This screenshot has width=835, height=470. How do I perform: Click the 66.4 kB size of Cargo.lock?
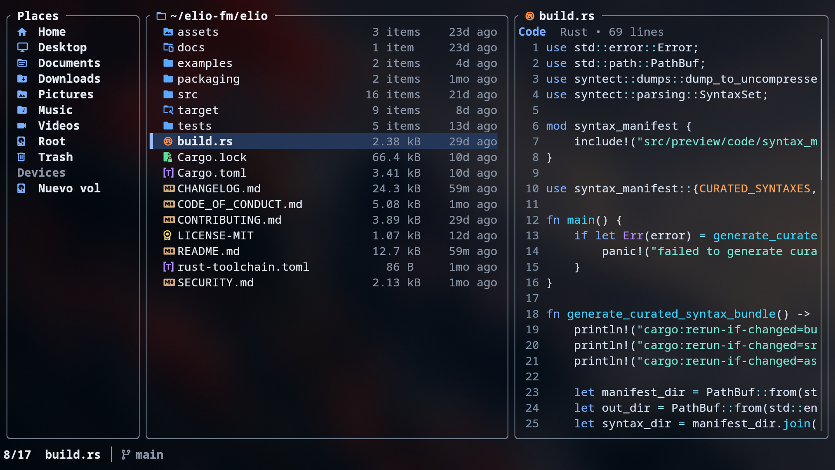[x=396, y=157]
